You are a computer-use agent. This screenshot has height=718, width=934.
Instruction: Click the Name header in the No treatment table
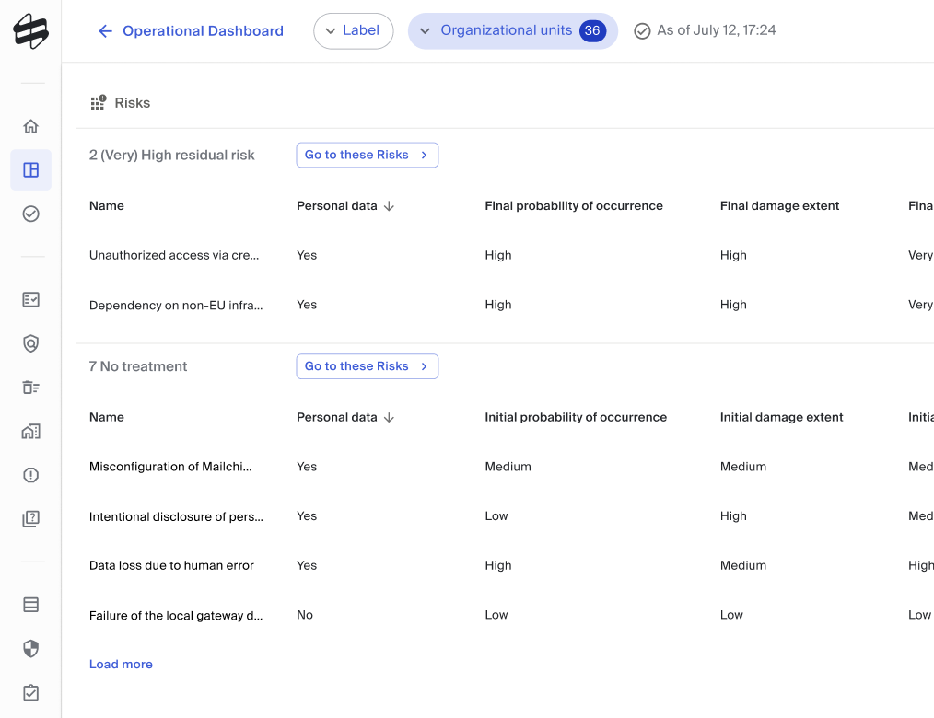coord(107,417)
